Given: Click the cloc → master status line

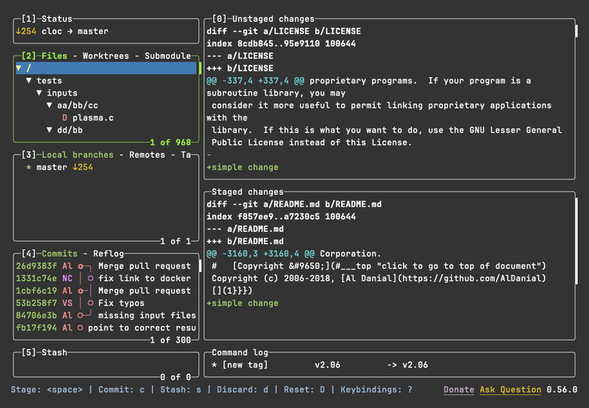Looking at the screenshot, I should pyautogui.click(x=75, y=31).
